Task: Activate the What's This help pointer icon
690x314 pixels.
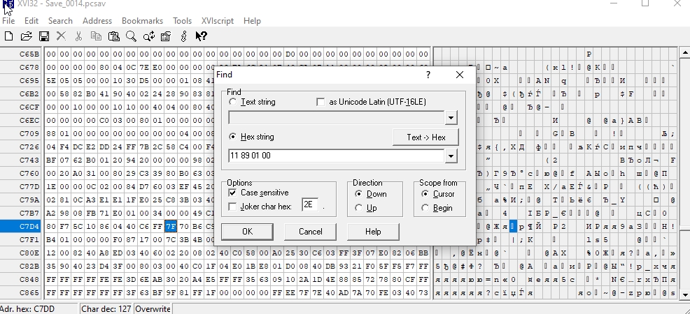Action: (x=201, y=36)
